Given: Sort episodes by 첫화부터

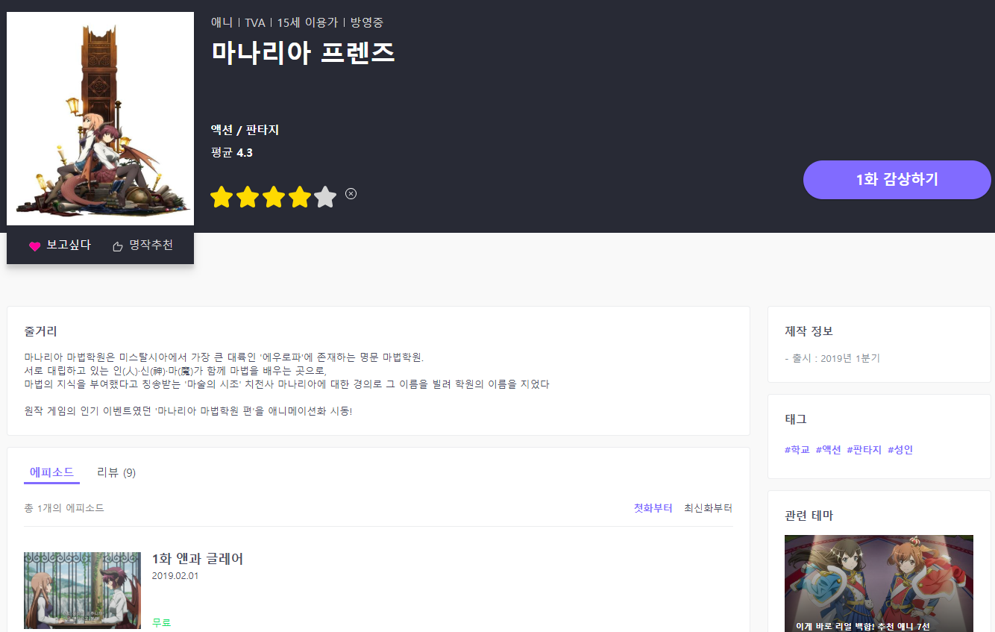Looking at the screenshot, I should coord(653,508).
